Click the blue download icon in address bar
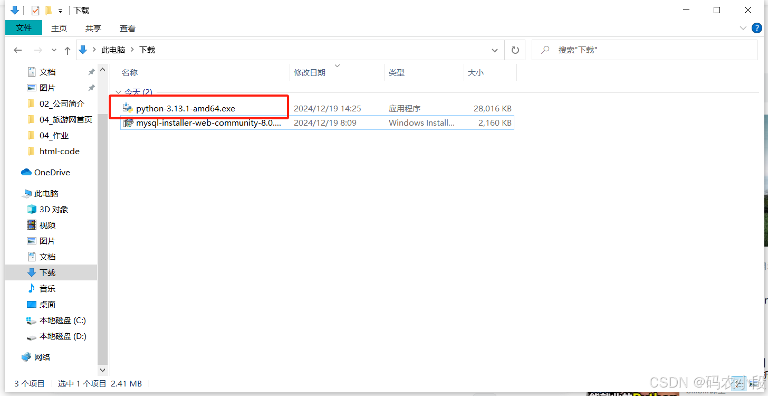Image resolution: width=768 pixels, height=396 pixels. [83, 50]
